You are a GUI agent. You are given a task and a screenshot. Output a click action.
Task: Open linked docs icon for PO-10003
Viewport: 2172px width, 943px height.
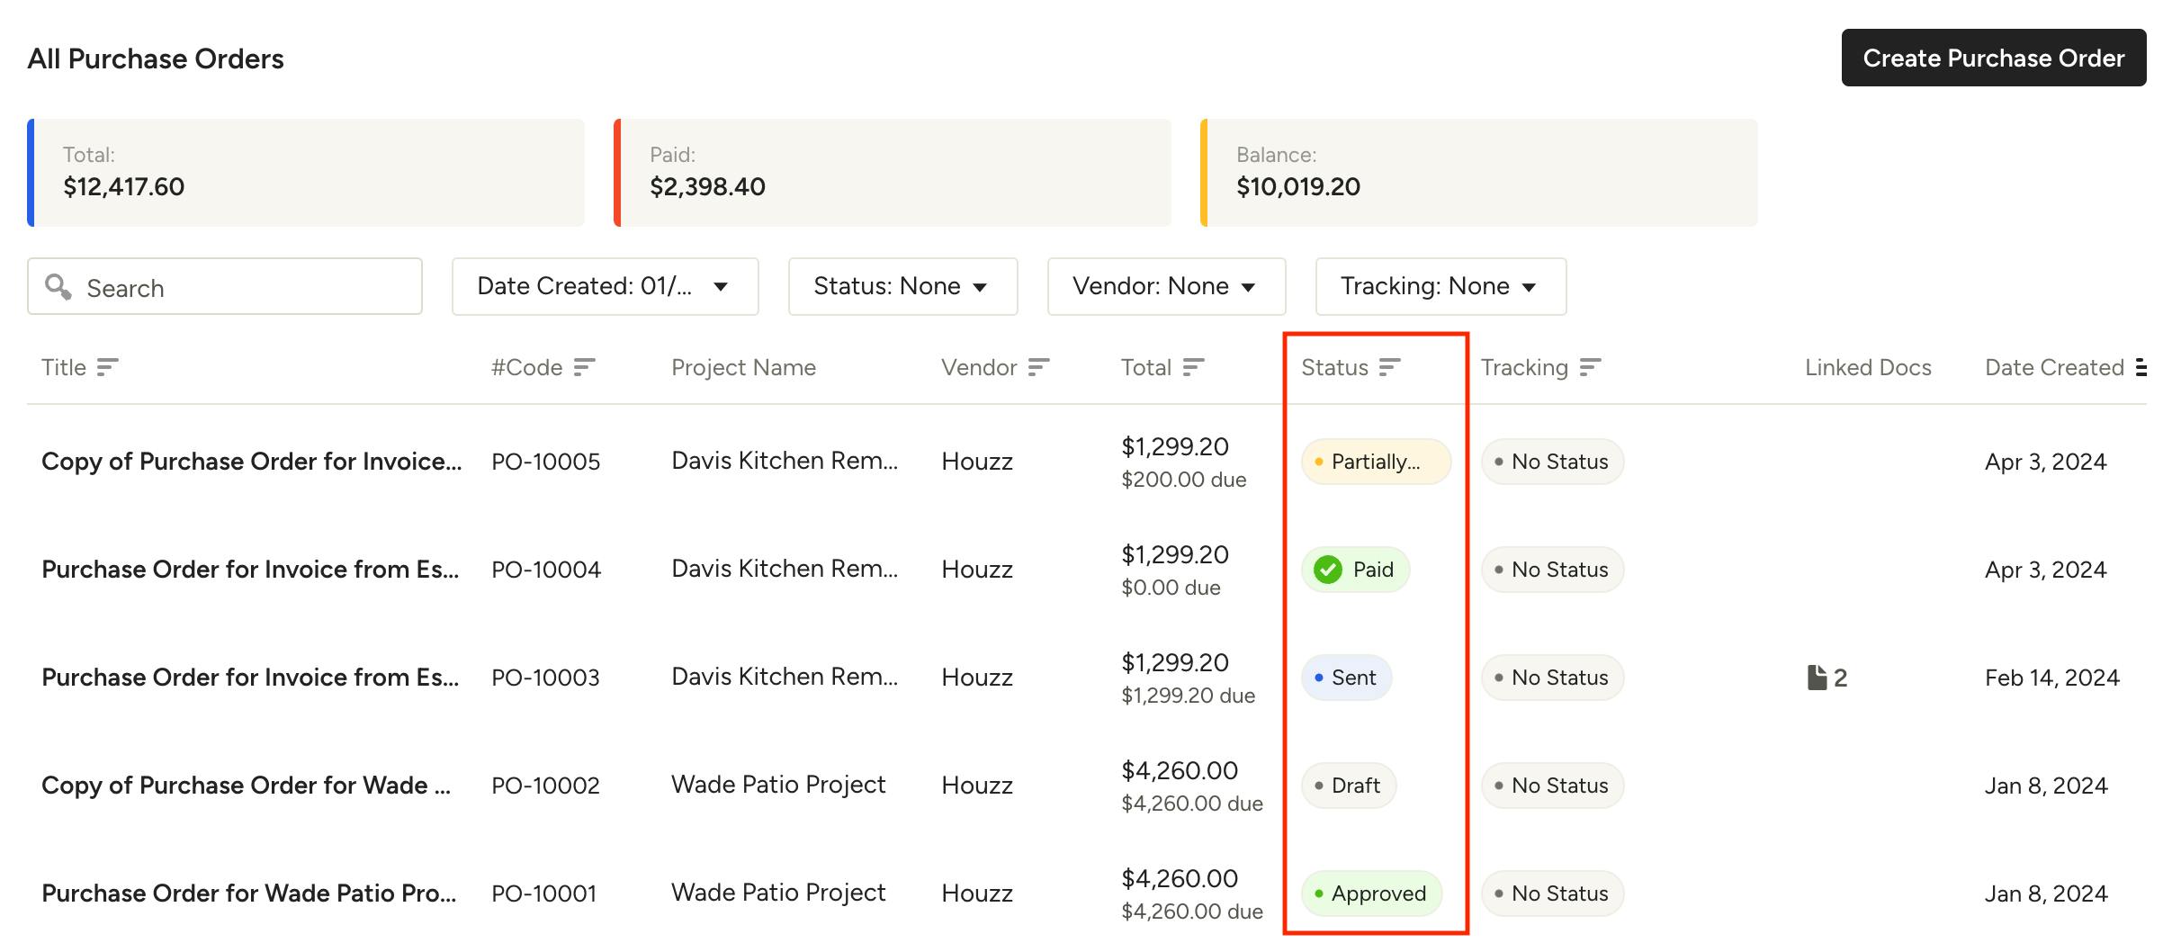pos(1817,678)
